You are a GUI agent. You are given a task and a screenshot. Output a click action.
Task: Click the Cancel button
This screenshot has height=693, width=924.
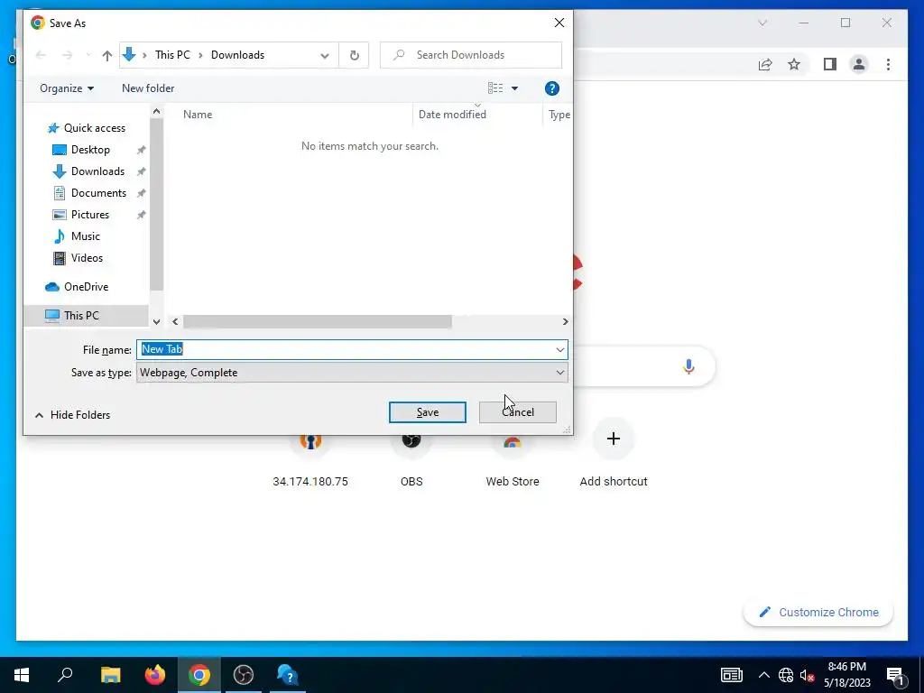point(517,412)
